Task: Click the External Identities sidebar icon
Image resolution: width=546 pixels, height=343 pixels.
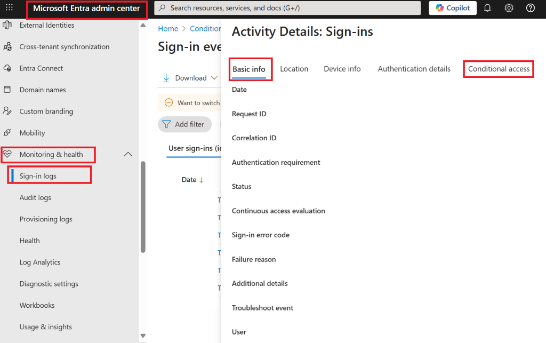Action: (7, 25)
